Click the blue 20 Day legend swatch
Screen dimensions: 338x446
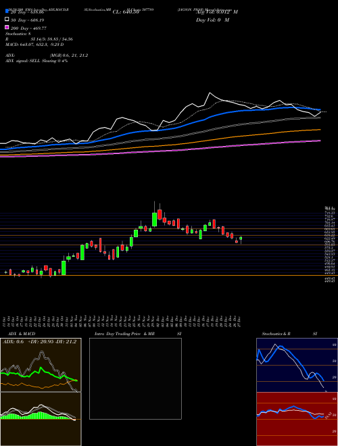[x=7, y=11]
